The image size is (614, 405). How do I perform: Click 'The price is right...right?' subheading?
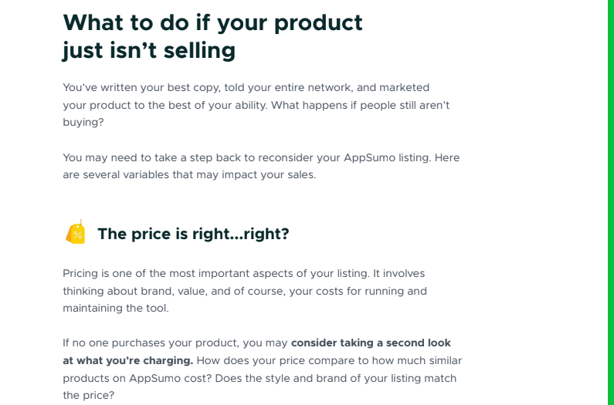[x=193, y=234]
